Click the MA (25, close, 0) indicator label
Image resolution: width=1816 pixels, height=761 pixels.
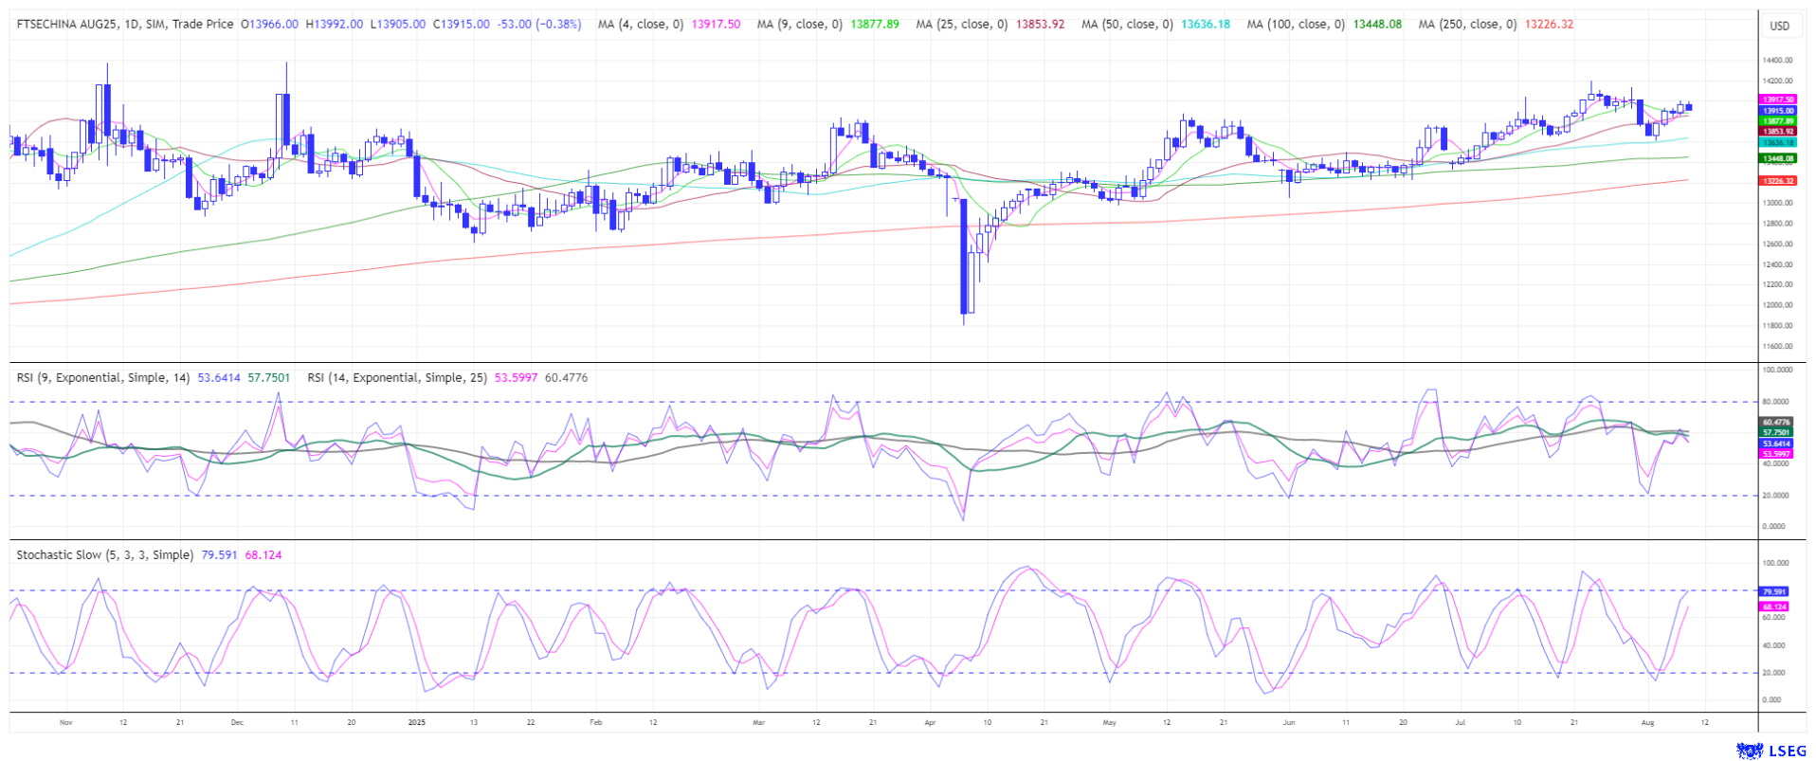click(961, 25)
